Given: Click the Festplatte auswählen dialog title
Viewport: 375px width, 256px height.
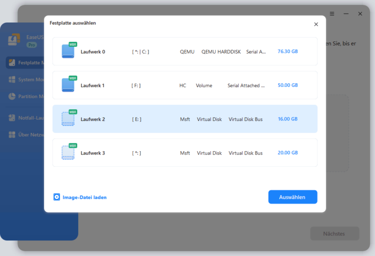Looking at the screenshot, I should [x=73, y=23].
